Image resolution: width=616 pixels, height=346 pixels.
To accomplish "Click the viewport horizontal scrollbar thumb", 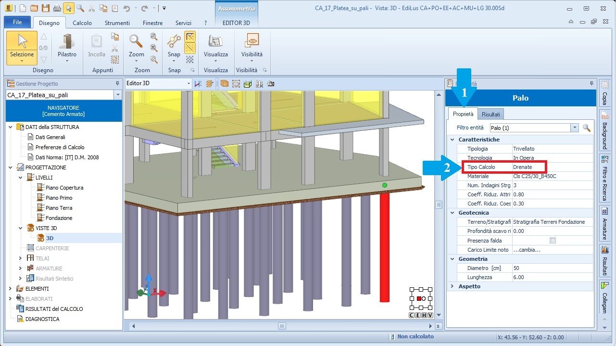I will pos(282,326).
